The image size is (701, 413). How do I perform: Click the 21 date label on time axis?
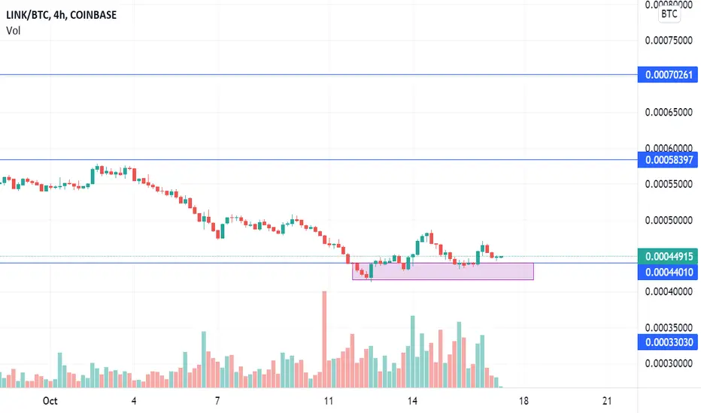(607, 401)
